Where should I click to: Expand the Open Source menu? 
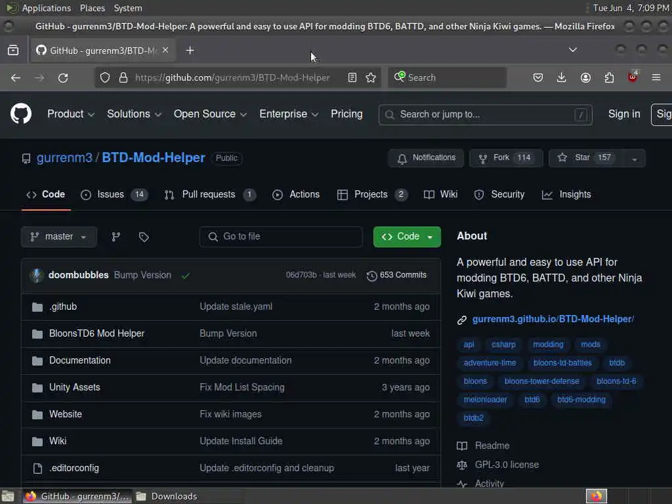coord(210,114)
